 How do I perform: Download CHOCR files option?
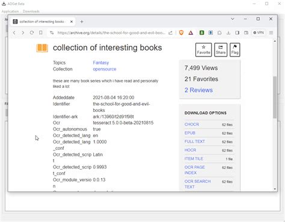click(192, 125)
